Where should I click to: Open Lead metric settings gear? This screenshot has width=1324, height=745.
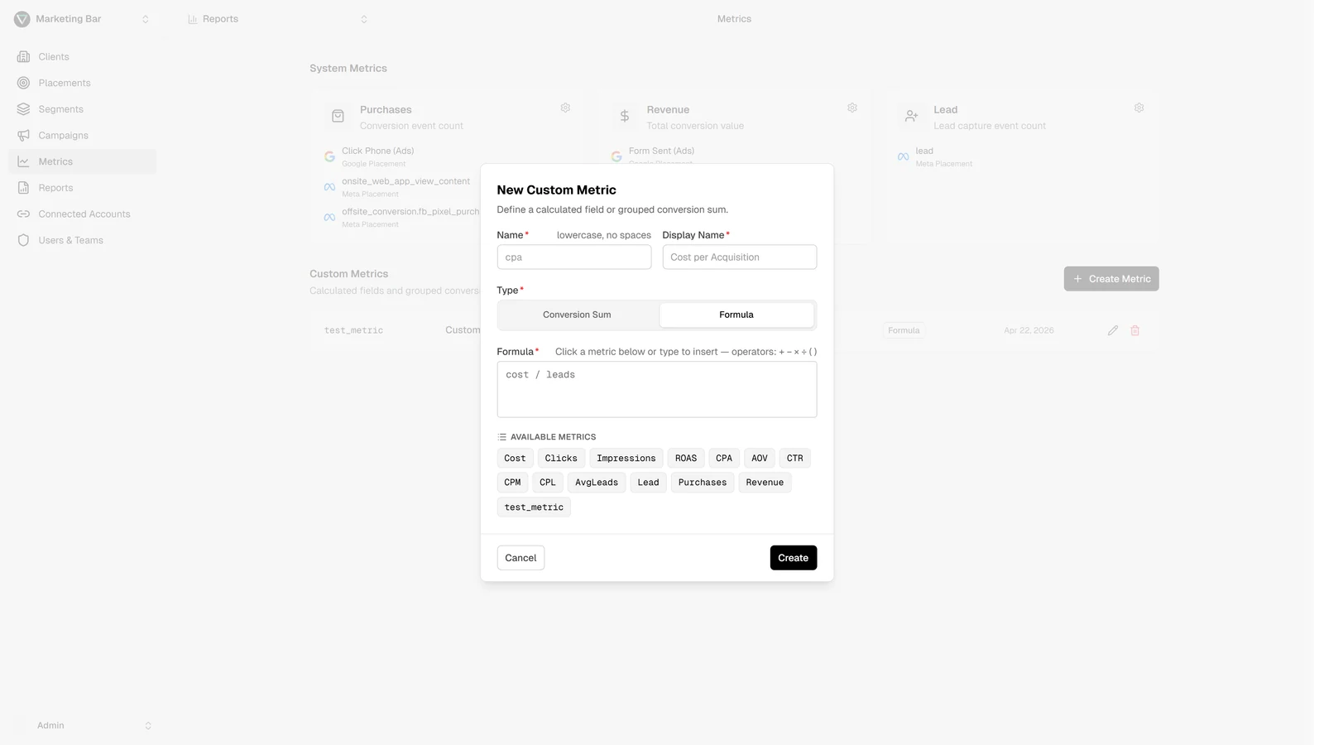[1139, 108]
